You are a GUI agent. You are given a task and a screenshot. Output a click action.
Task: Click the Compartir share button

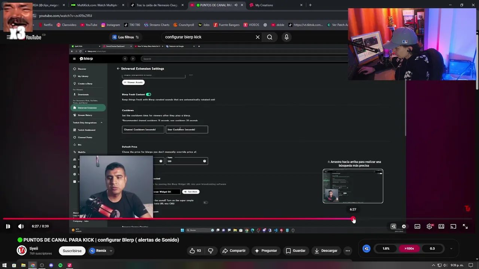tap(234, 251)
